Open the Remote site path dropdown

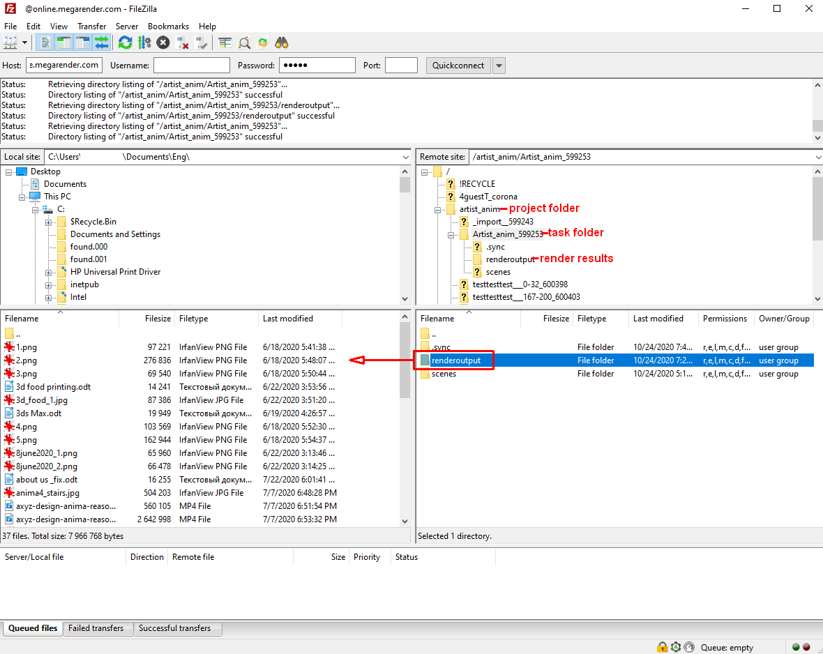click(818, 157)
